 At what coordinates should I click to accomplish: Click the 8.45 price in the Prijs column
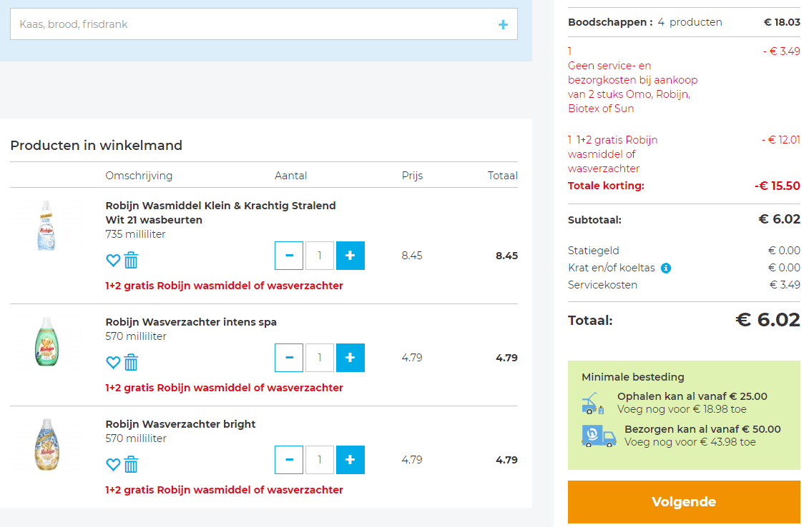point(412,256)
